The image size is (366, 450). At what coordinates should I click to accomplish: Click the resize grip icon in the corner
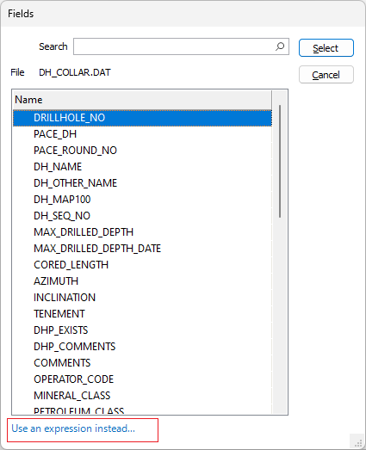tap(357, 442)
